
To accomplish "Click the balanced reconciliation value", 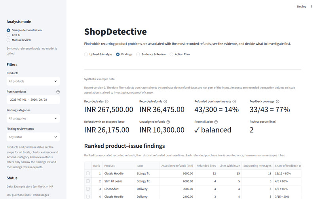I will [213, 130].
